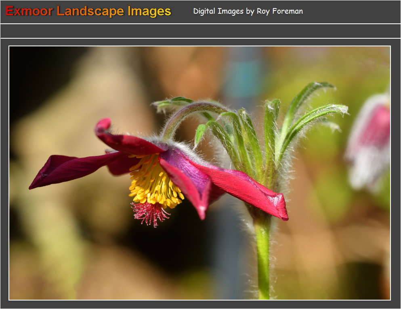Click the Exmoor Landscape Images title
The height and width of the screenshot is (309, 401).
88,11
